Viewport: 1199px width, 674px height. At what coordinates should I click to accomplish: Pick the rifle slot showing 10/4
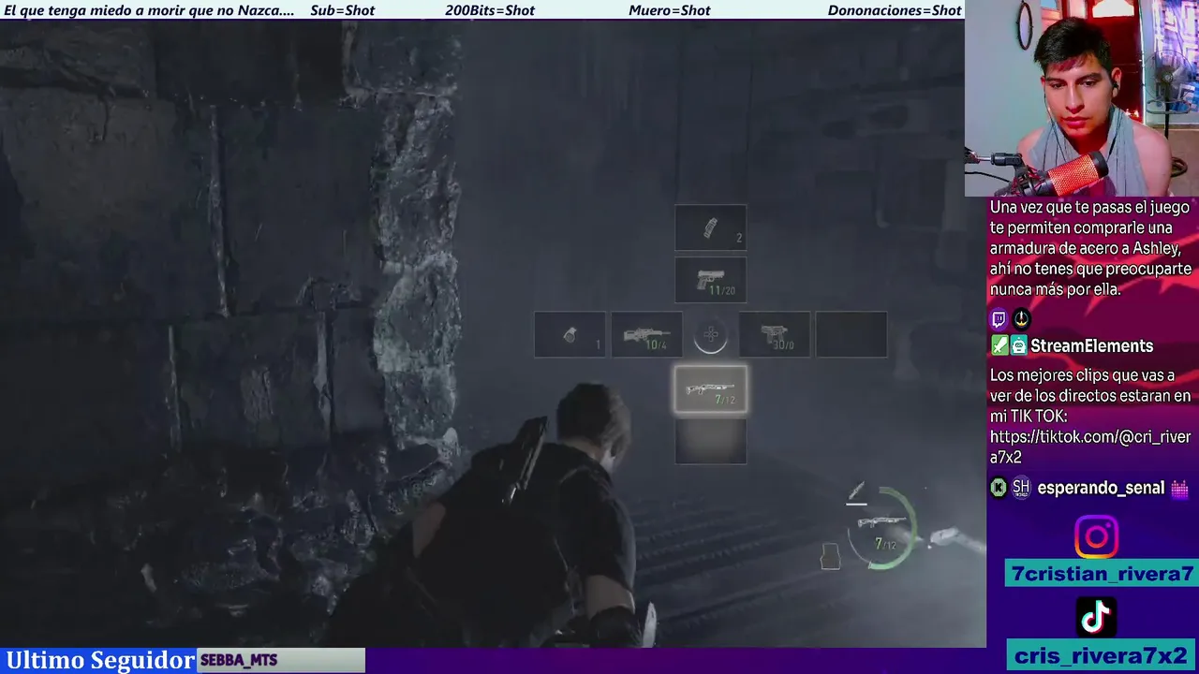pos(646,335)
